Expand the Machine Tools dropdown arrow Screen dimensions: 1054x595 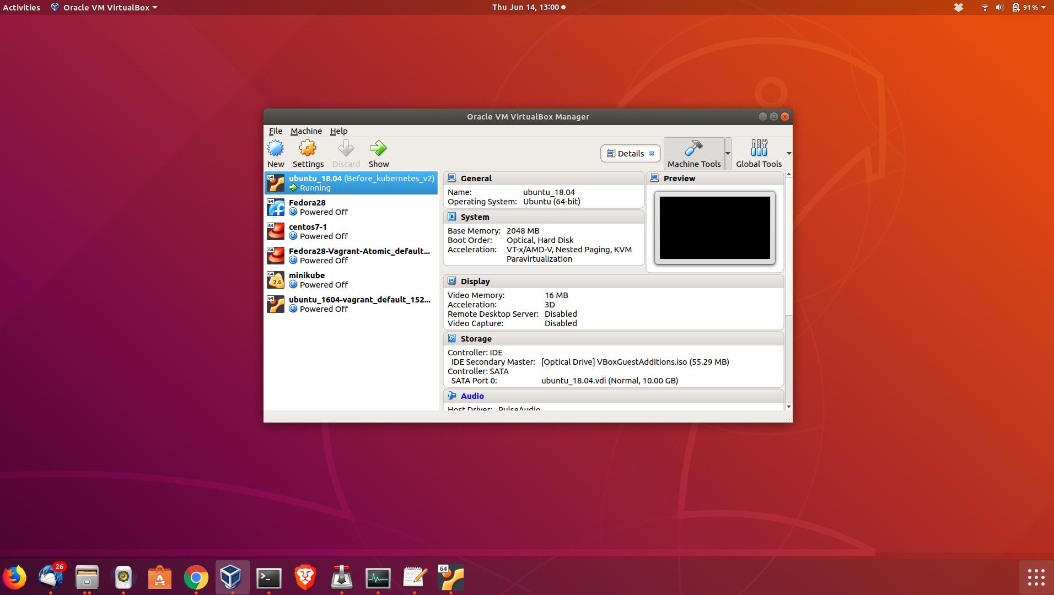(728, 153)
